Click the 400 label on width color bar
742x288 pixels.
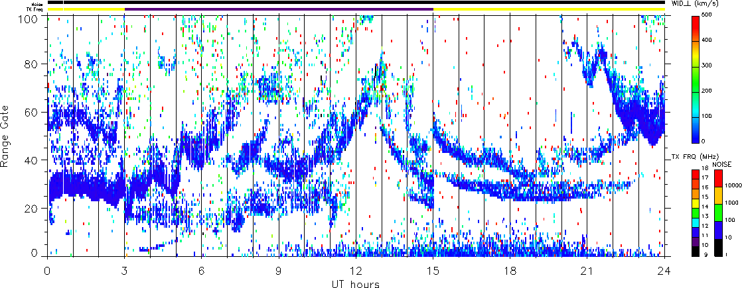tap(708, 40)
